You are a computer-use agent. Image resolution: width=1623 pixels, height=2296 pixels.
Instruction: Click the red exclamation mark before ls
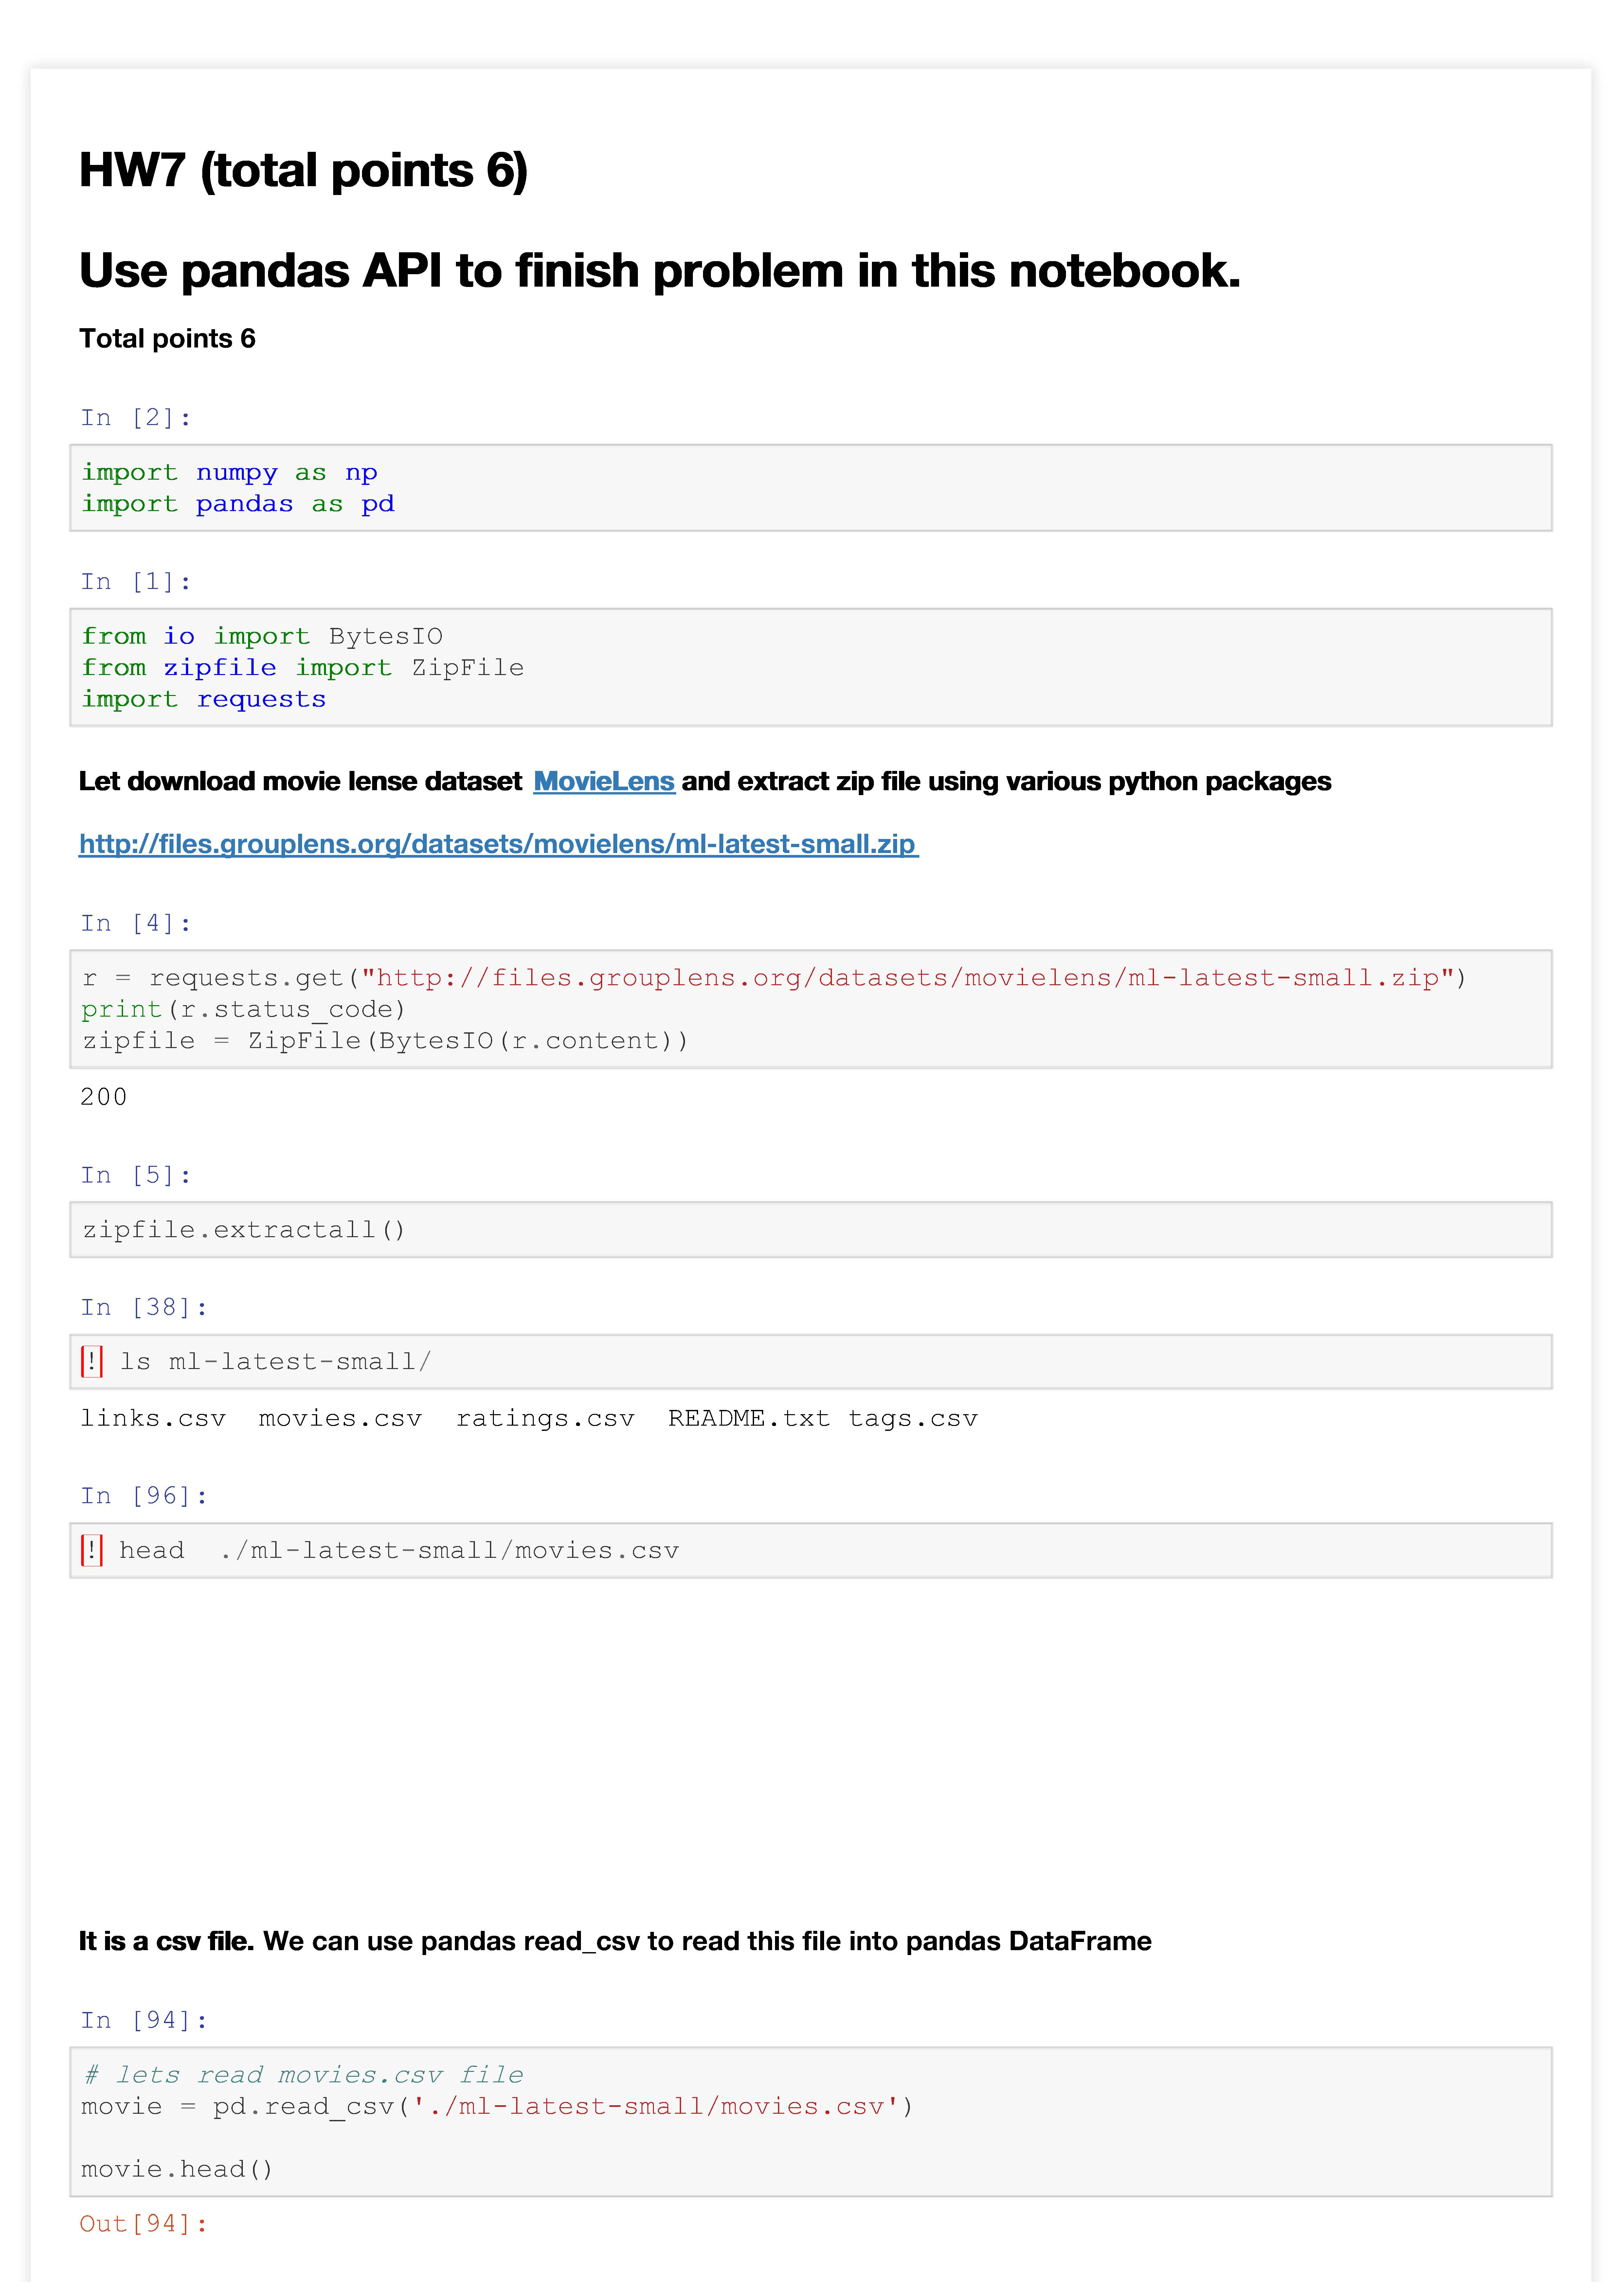coord(92,1362)
